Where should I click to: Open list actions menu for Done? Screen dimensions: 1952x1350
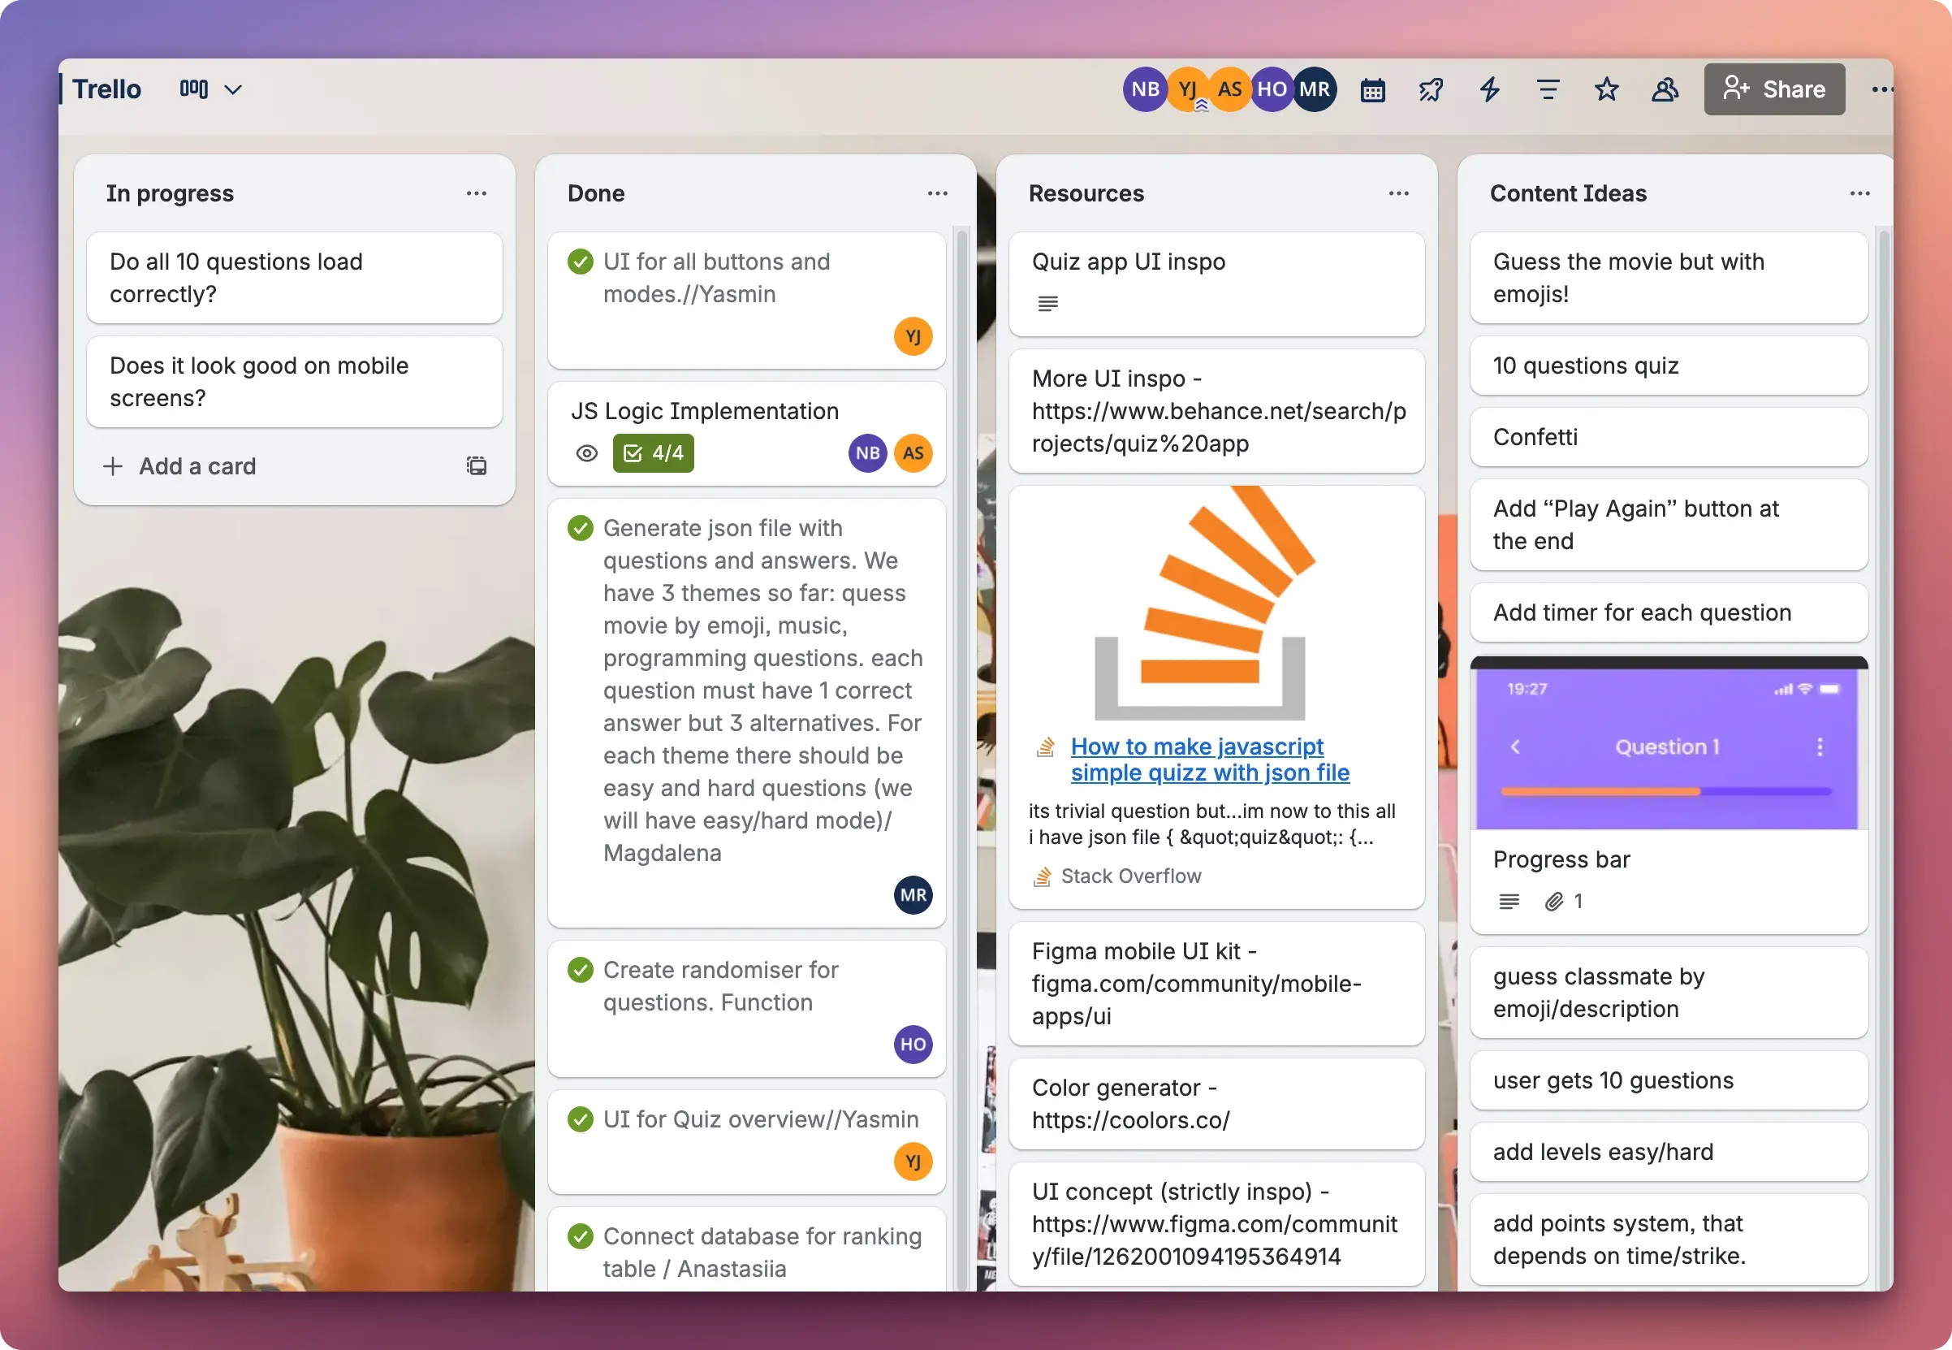point(938,193)
